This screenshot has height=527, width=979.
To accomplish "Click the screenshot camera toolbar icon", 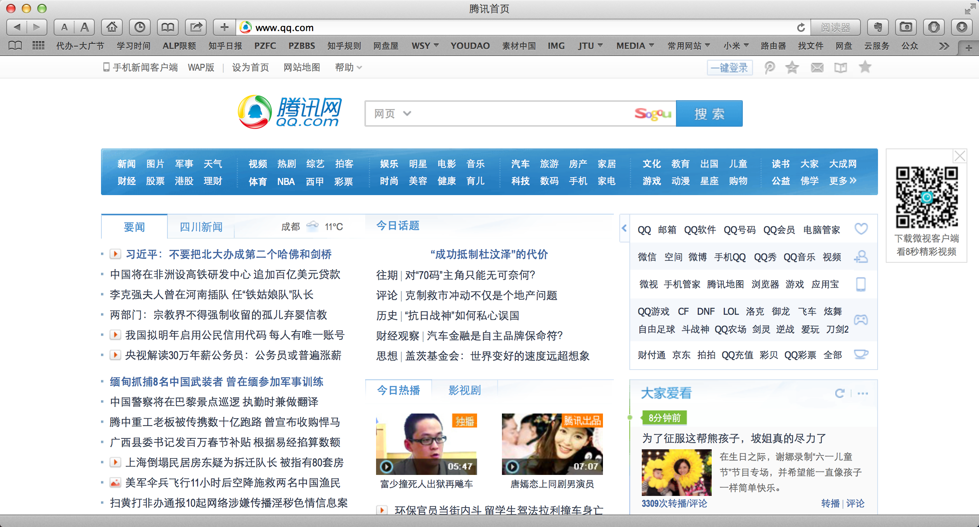I will point(906,27).
